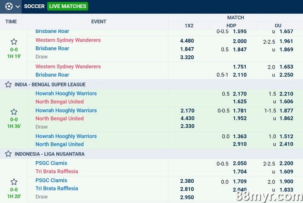
Task: Choose Draw odds 3.320
Action: (x=187, y=57)
